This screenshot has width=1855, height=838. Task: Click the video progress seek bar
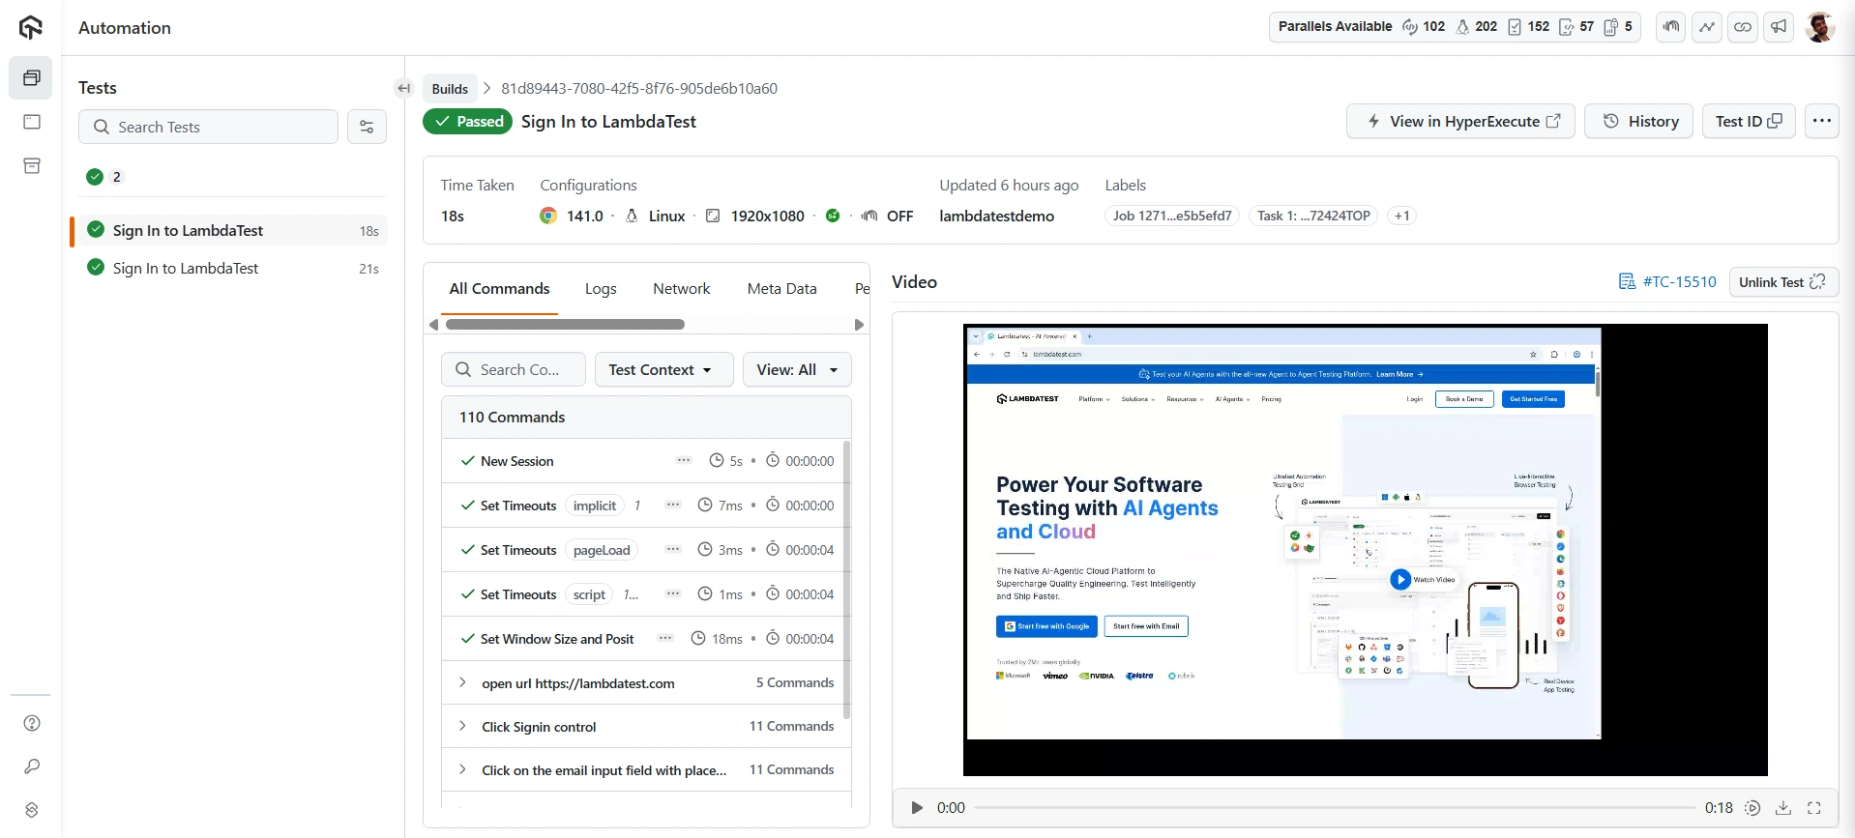click(x=1333, y=808)
